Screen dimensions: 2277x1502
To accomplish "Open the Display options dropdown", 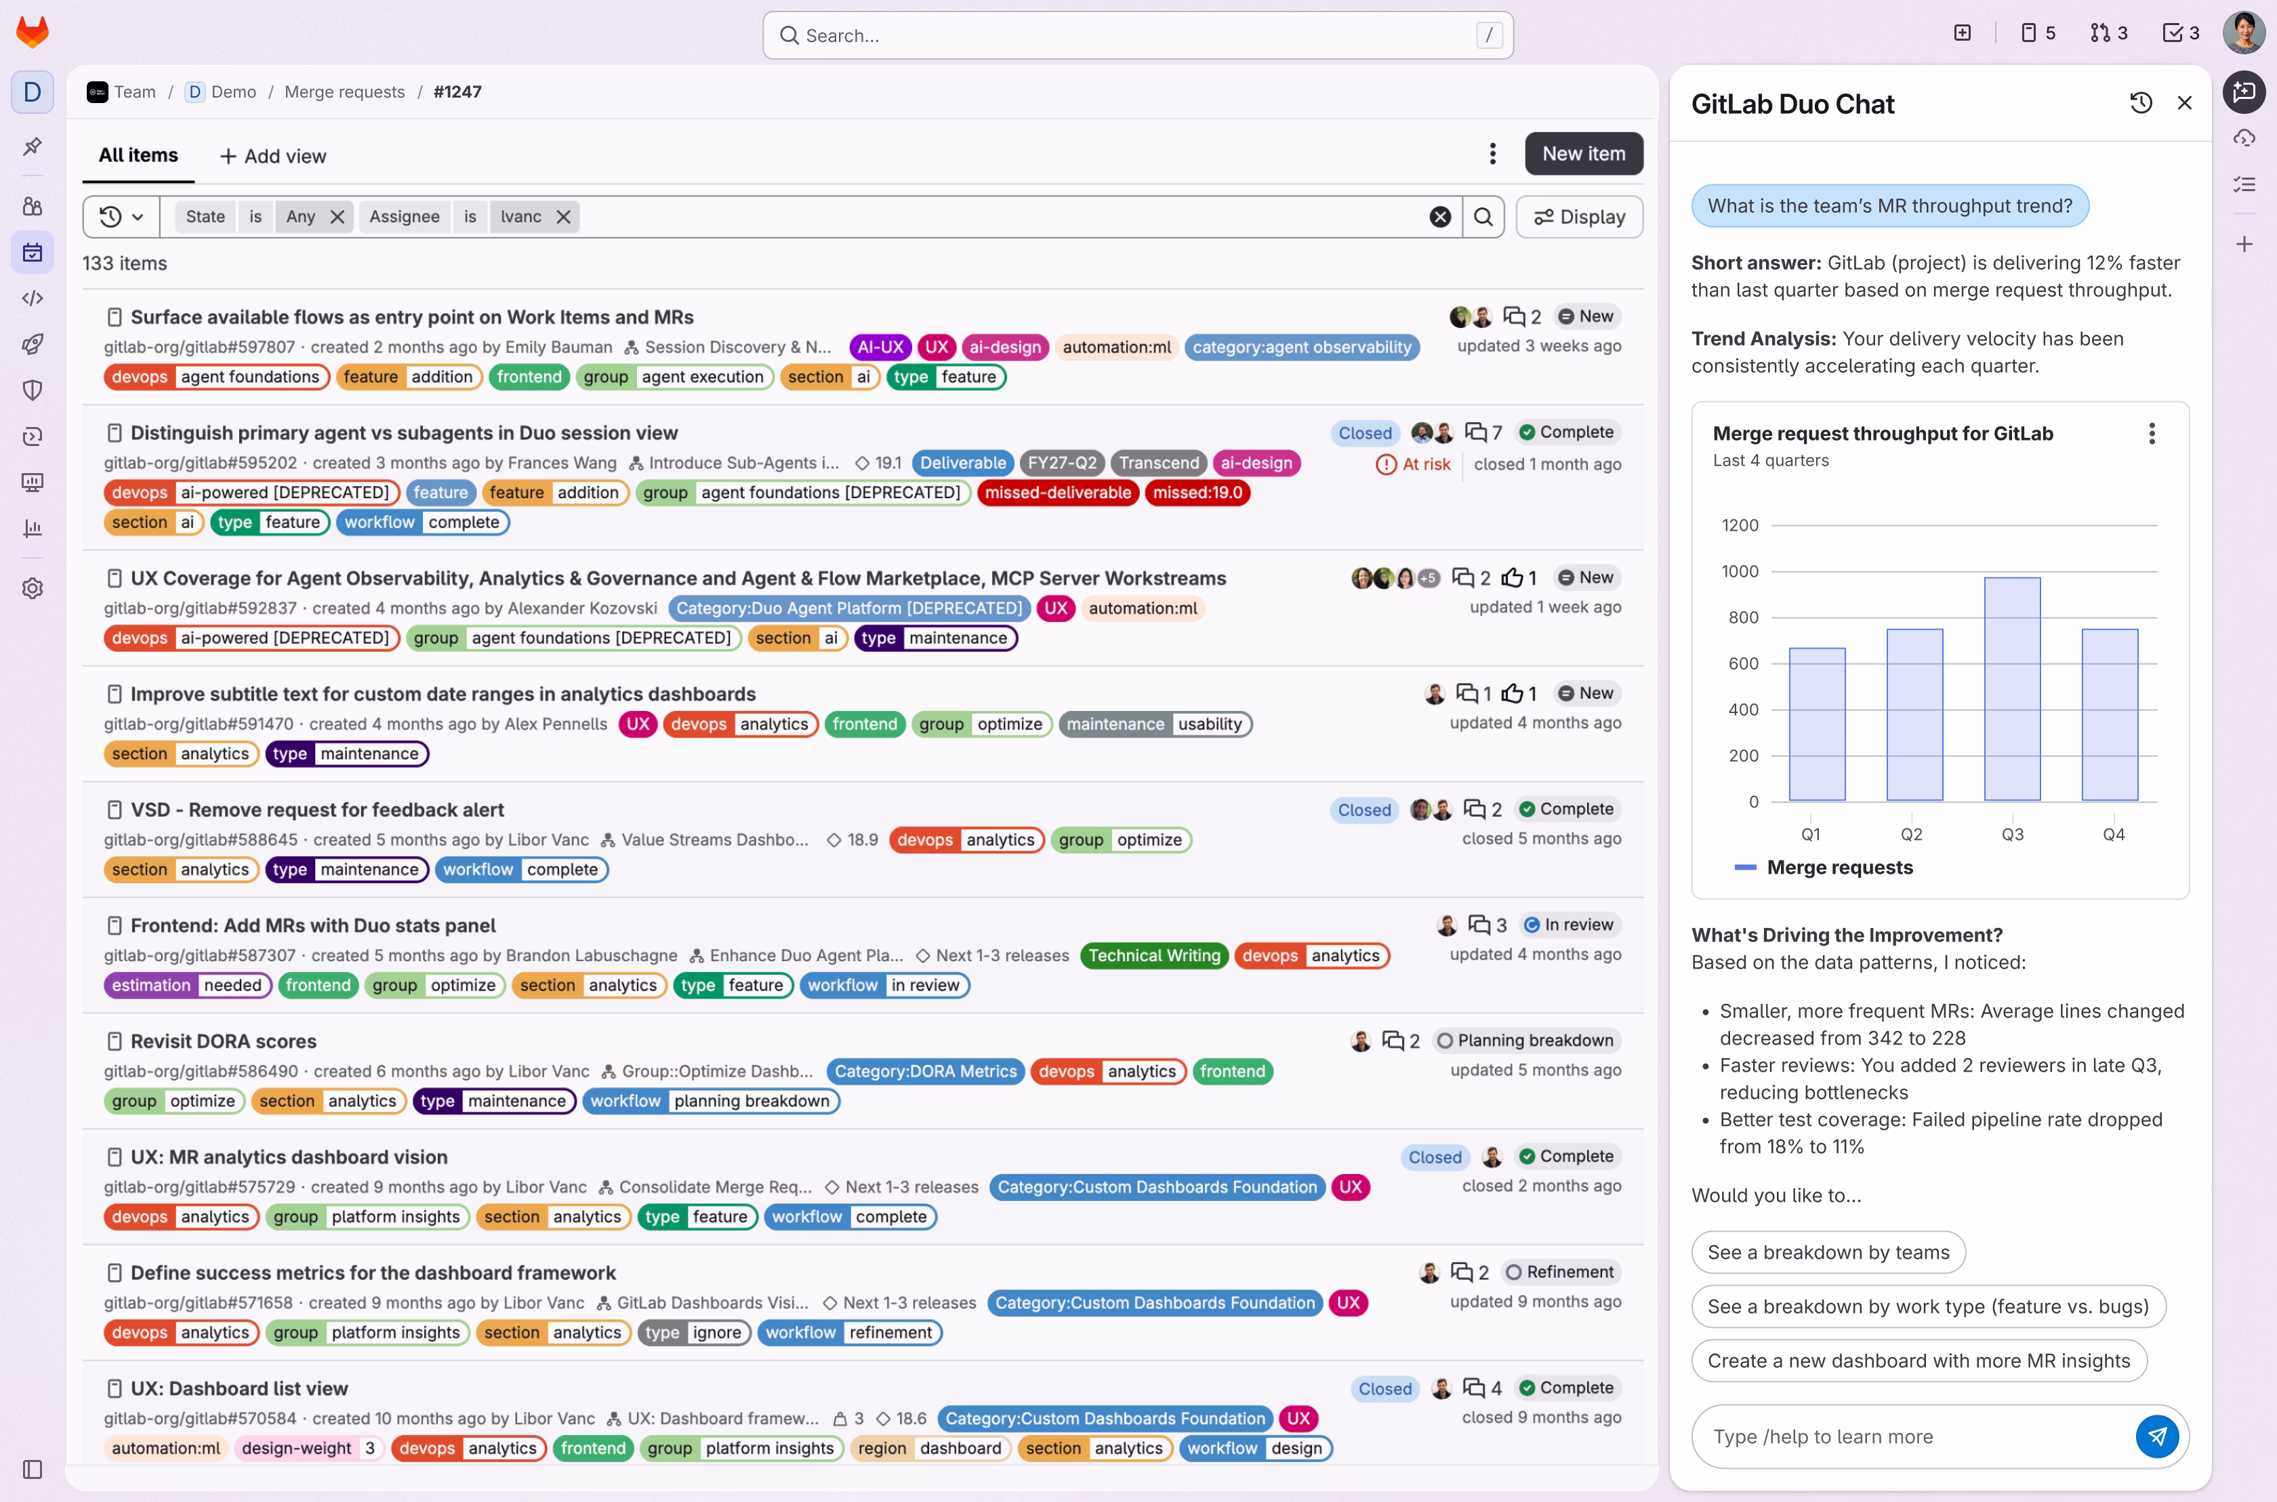I will coord(1579,216).
